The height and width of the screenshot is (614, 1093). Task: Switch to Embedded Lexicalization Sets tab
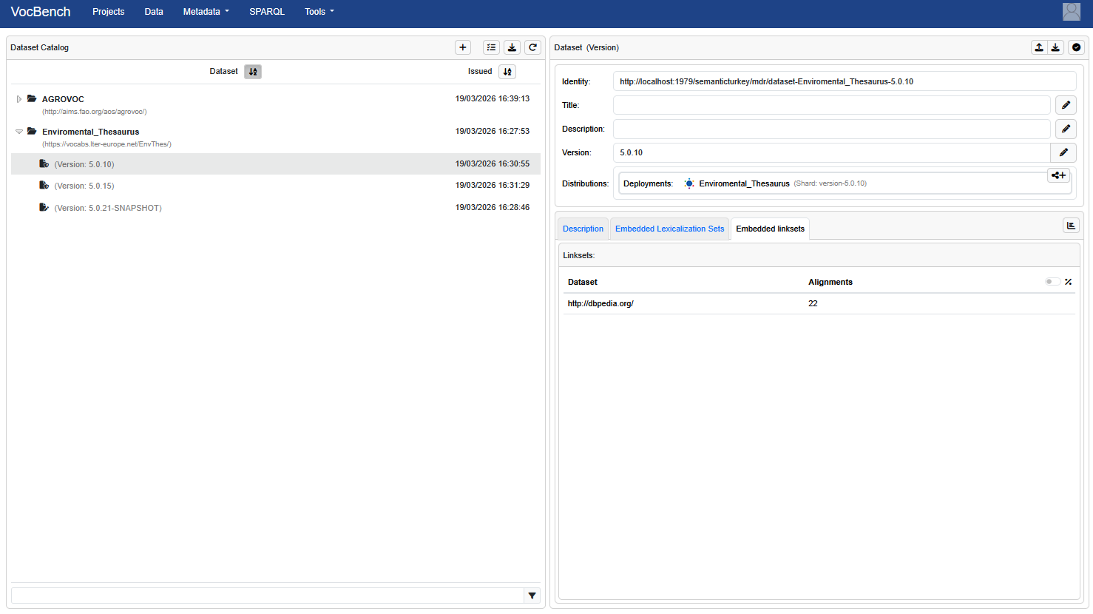click(670, 229)
